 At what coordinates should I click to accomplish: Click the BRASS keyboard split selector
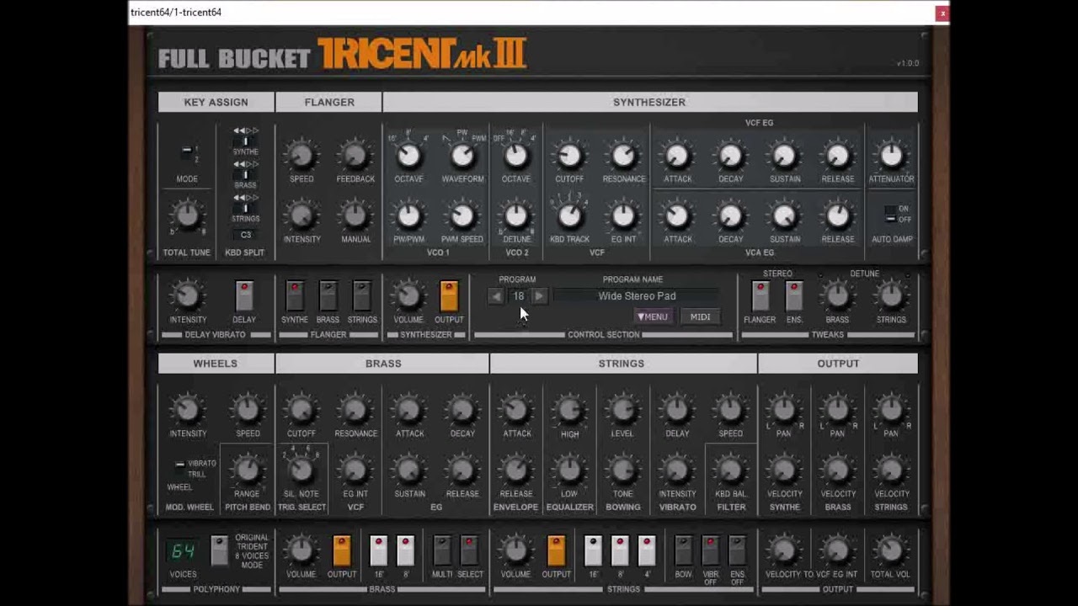pos(246,174)
